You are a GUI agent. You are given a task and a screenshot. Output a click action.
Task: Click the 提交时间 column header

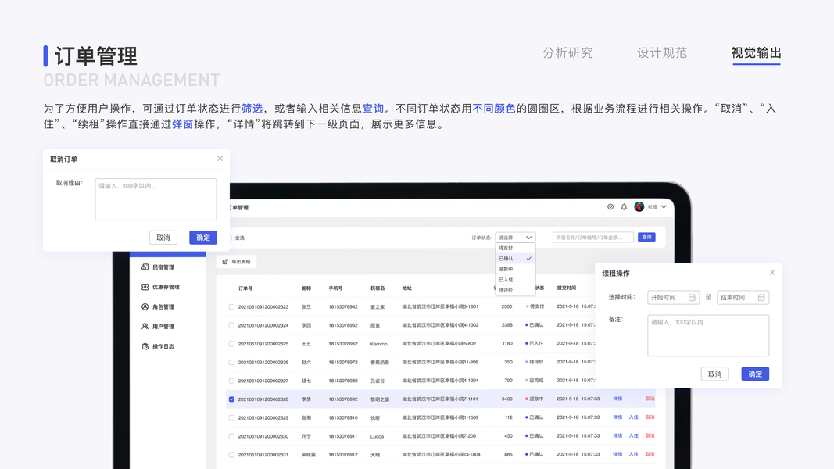pos(567,288)
